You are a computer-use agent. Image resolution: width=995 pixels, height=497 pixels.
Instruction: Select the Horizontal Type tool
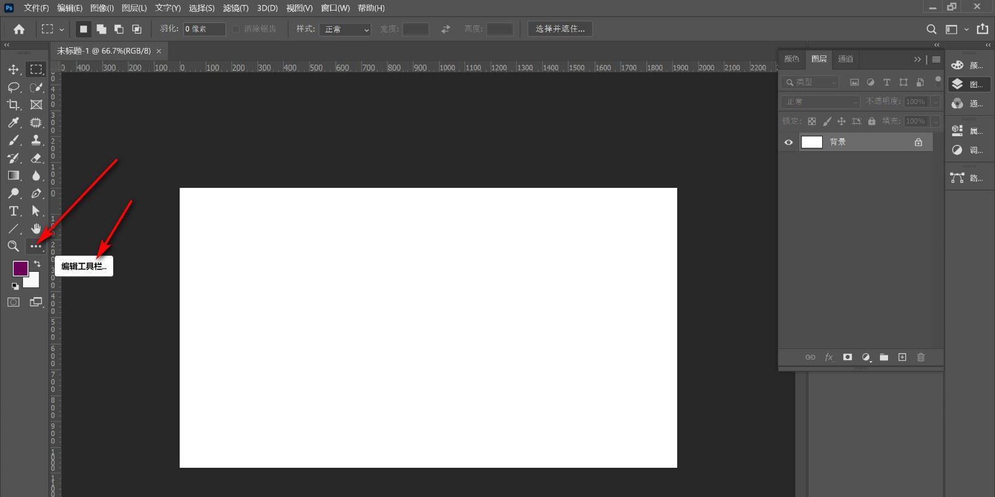click(13, 211)
